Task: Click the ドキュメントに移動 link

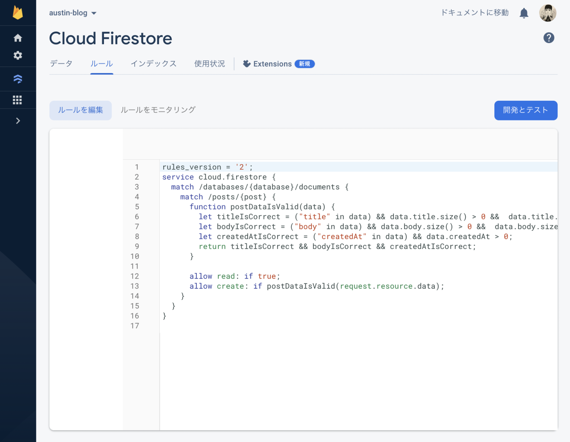Action: 475,13
